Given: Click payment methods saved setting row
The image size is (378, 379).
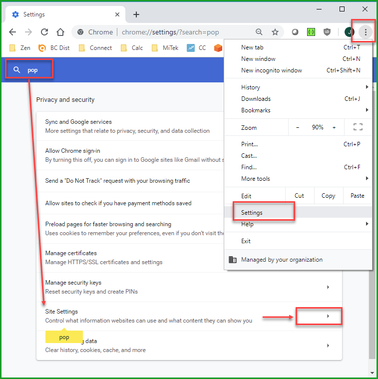Looking at the screenshot, I should [x=130, y=203].
